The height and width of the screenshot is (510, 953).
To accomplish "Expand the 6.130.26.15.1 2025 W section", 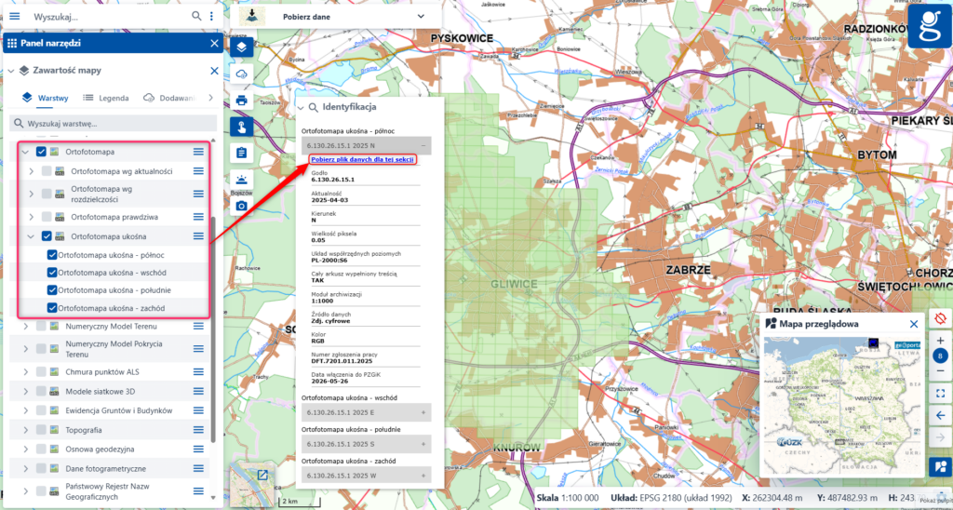I will pos(366,475).
